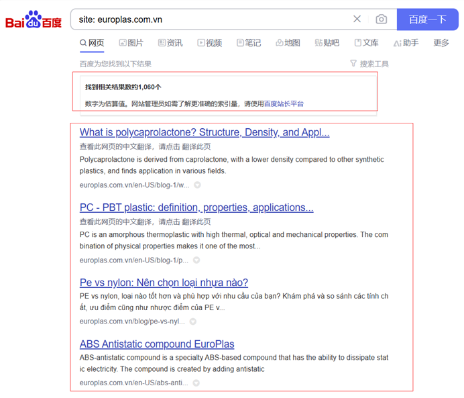Image resolution: width=464 pixels, height=398 pixels.
Task: Switch to the 图片 tab
Action: [131, 43]
